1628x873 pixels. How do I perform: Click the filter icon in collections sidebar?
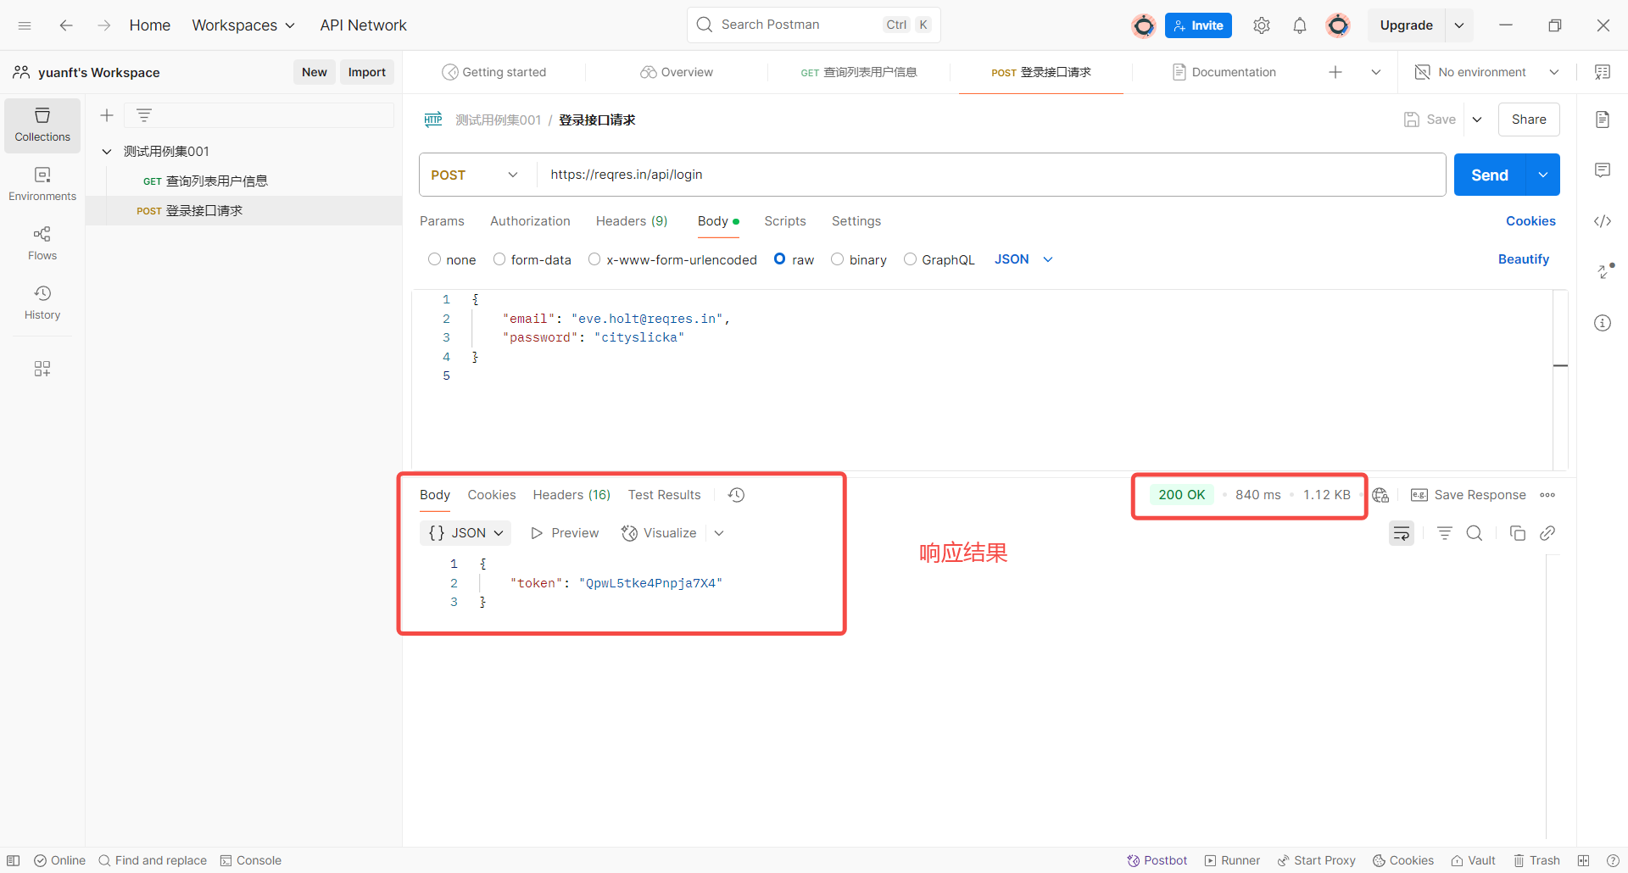click(x=144, y=115)
